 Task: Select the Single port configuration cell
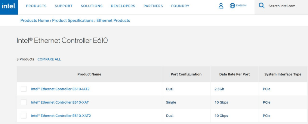click(x=186, y=102)
